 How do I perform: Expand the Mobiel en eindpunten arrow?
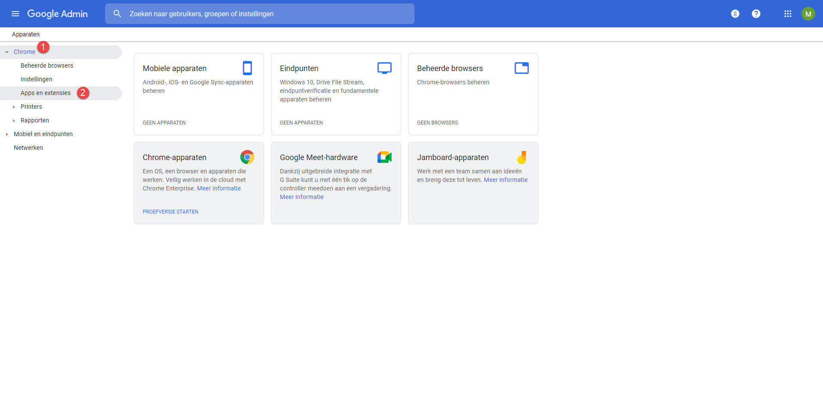click(7, 134)
